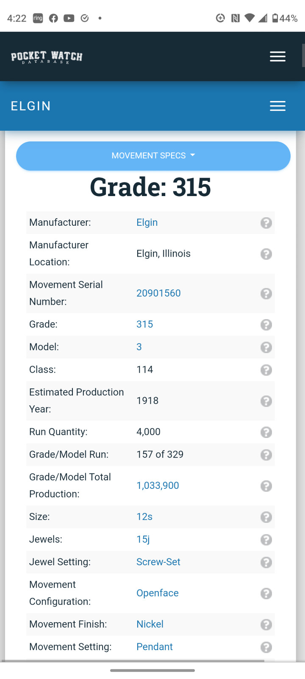Open the top site hamburger menu

(x=277, y=56)
